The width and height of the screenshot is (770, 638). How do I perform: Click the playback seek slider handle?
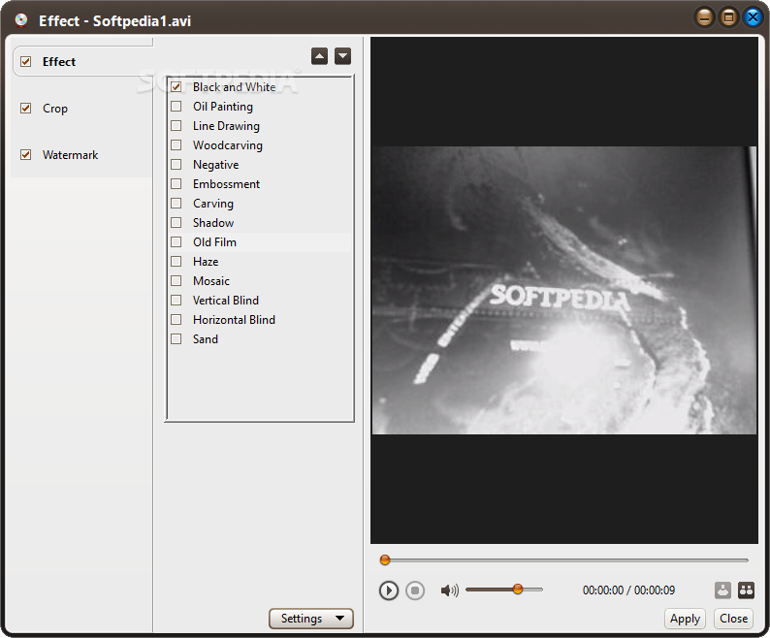385,559
